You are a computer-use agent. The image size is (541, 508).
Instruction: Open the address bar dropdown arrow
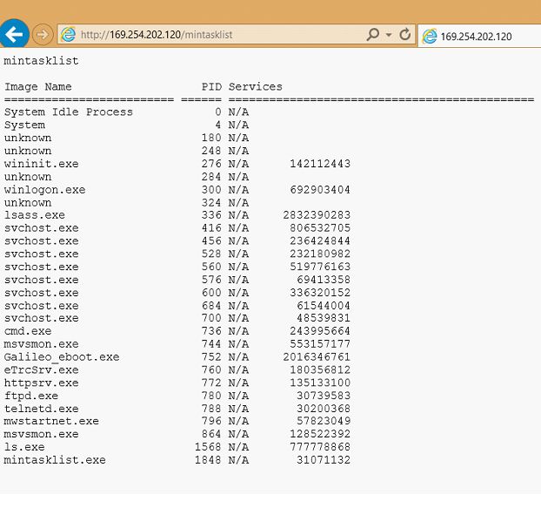[x=389, y=35]
